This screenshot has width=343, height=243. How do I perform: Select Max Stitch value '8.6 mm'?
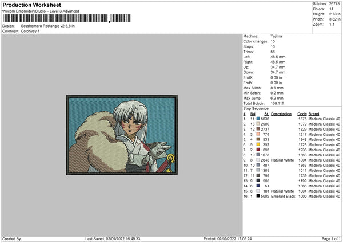pos(277,88)
